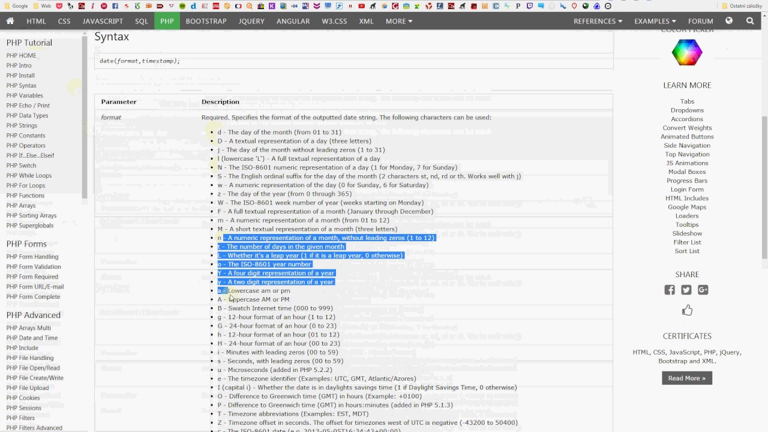Open PHP Date and Time sidebar link
The height and width of the screenshot is (432, 768).
coord(32,338)
